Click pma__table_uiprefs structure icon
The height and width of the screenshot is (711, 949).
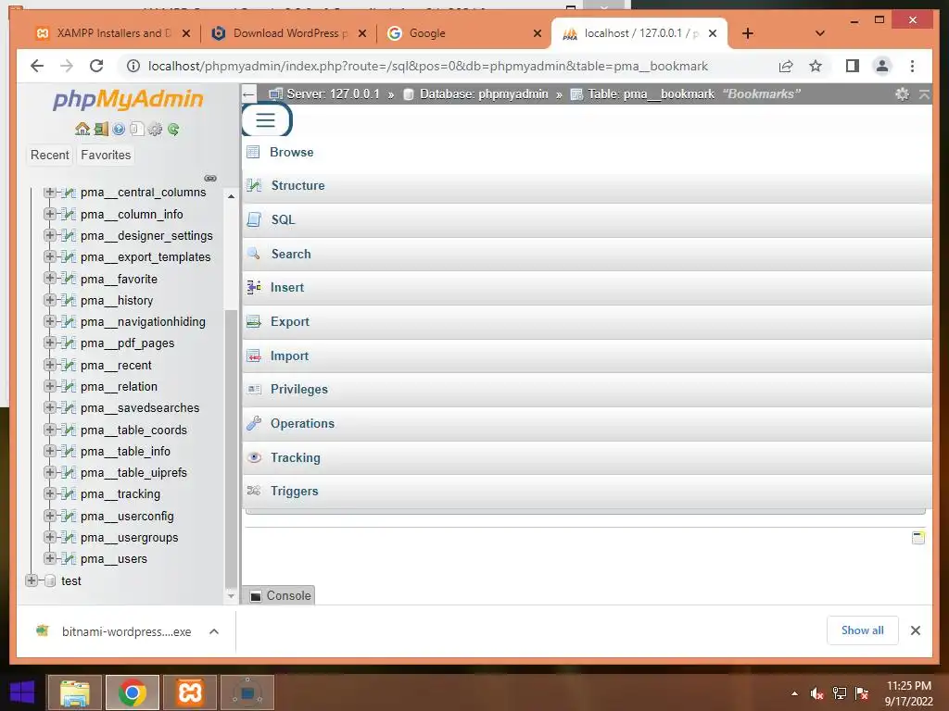[69, 473]
